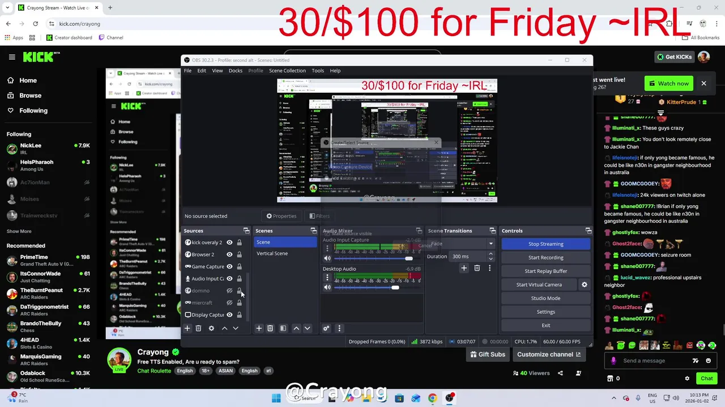This screenshot has width=725, height=407.
Task: Float the Audio Mixer dock panel
Action: pos(419,231)
